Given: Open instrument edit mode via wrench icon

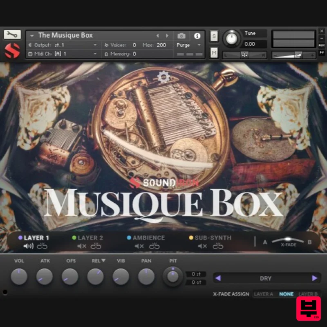Looking at the screenshot, I should 12,35.
